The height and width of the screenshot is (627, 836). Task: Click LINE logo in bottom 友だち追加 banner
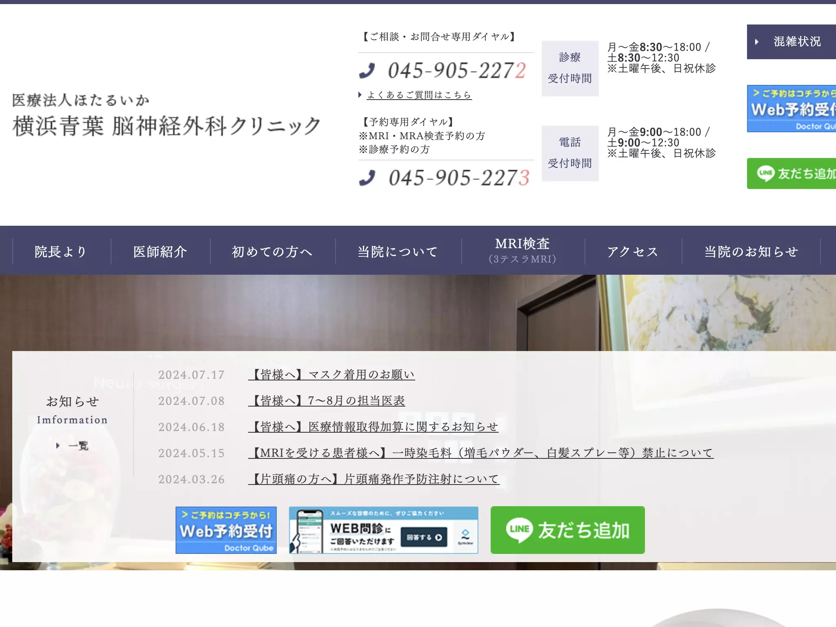coord(519,530)
